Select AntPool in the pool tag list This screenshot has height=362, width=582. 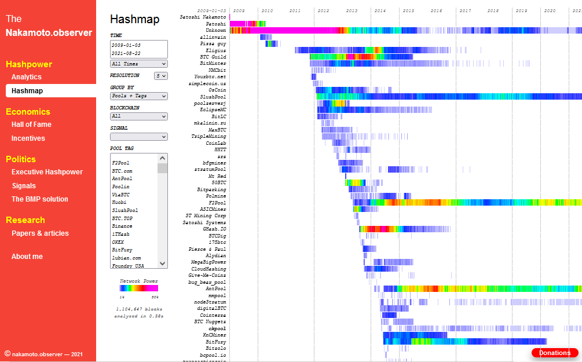click(122, 178)
